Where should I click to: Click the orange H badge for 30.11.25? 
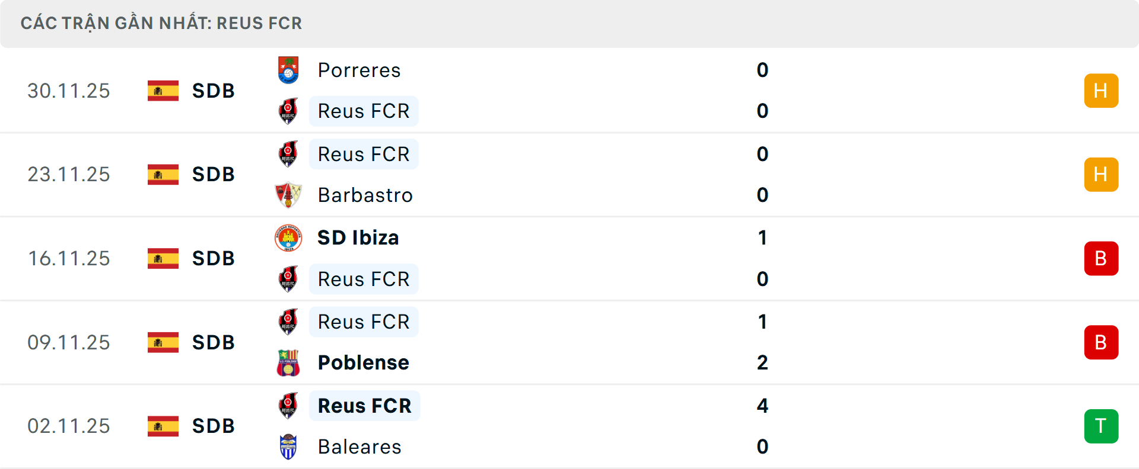pos(1101,91)
